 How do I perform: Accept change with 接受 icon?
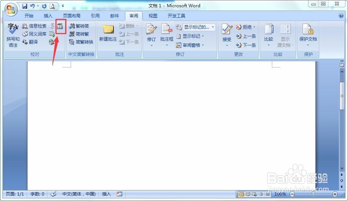point(227,29)
